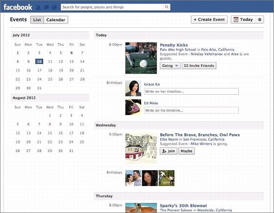This screenshot has width=274, height=213.
Task: Open San Francisco, California location link
Action: (x=204, y=139)
